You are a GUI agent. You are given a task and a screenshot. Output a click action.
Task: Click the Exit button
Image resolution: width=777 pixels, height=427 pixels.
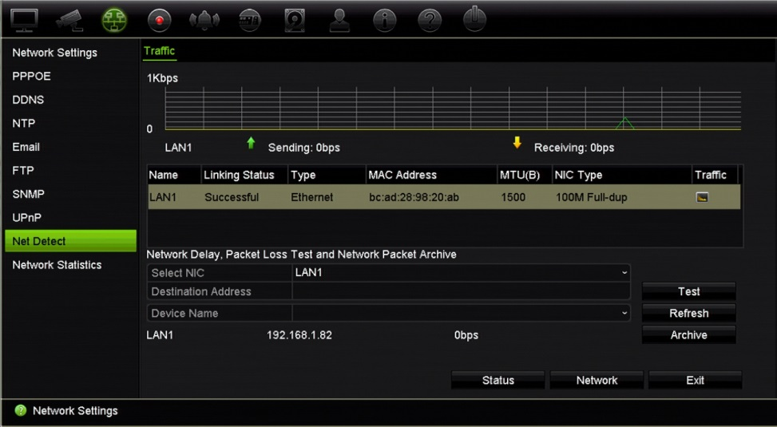click(x=696, y=380)
